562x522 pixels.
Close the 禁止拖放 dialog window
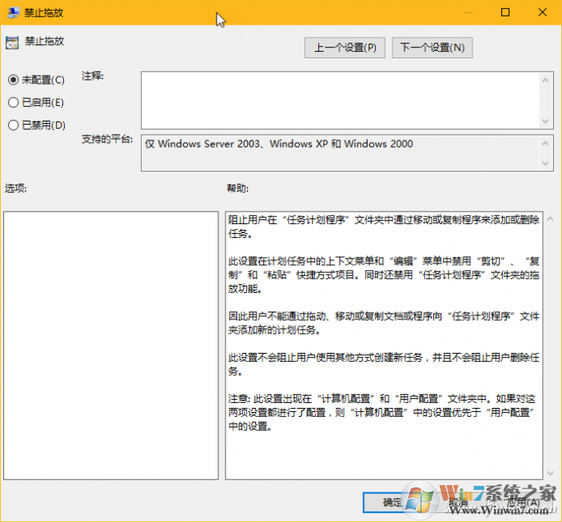pyautogui.click(x=542, y=12)
